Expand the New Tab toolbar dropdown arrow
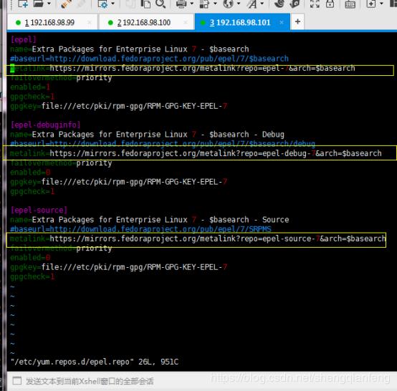Screen dimensions: 397x391 (381, 4)
